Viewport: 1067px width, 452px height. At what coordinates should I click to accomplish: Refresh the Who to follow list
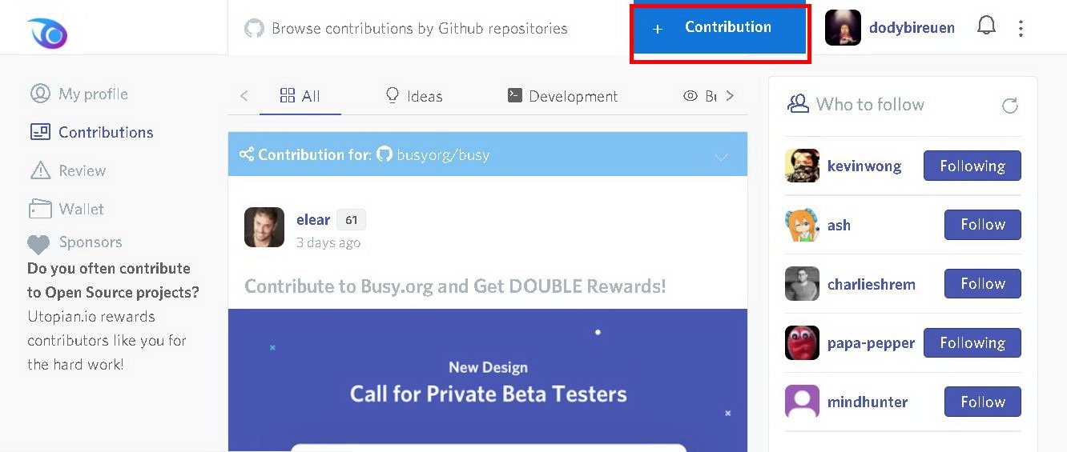pos(1010,106)
